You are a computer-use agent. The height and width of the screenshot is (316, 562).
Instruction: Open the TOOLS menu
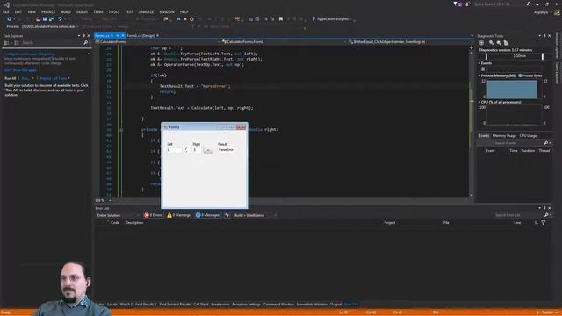point(114,11)
